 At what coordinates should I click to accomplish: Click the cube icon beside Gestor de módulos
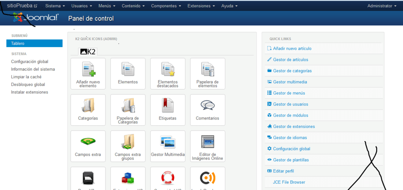pyautogui.click(x=269, y=115)
